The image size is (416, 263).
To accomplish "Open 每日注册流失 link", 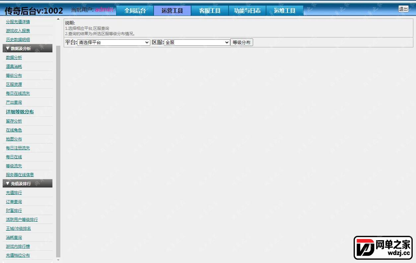I will point(18,148).
